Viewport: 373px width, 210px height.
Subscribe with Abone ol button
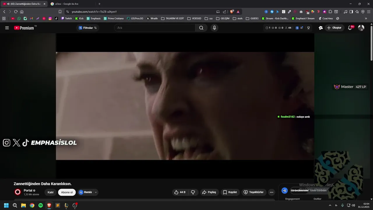click(67, 192)
